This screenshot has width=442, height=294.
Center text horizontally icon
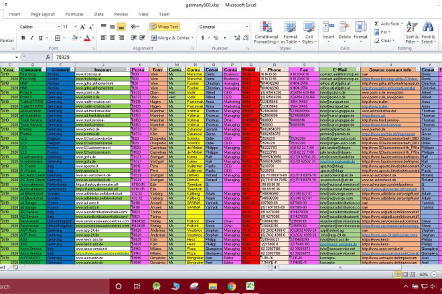click(x=113, y=37)
